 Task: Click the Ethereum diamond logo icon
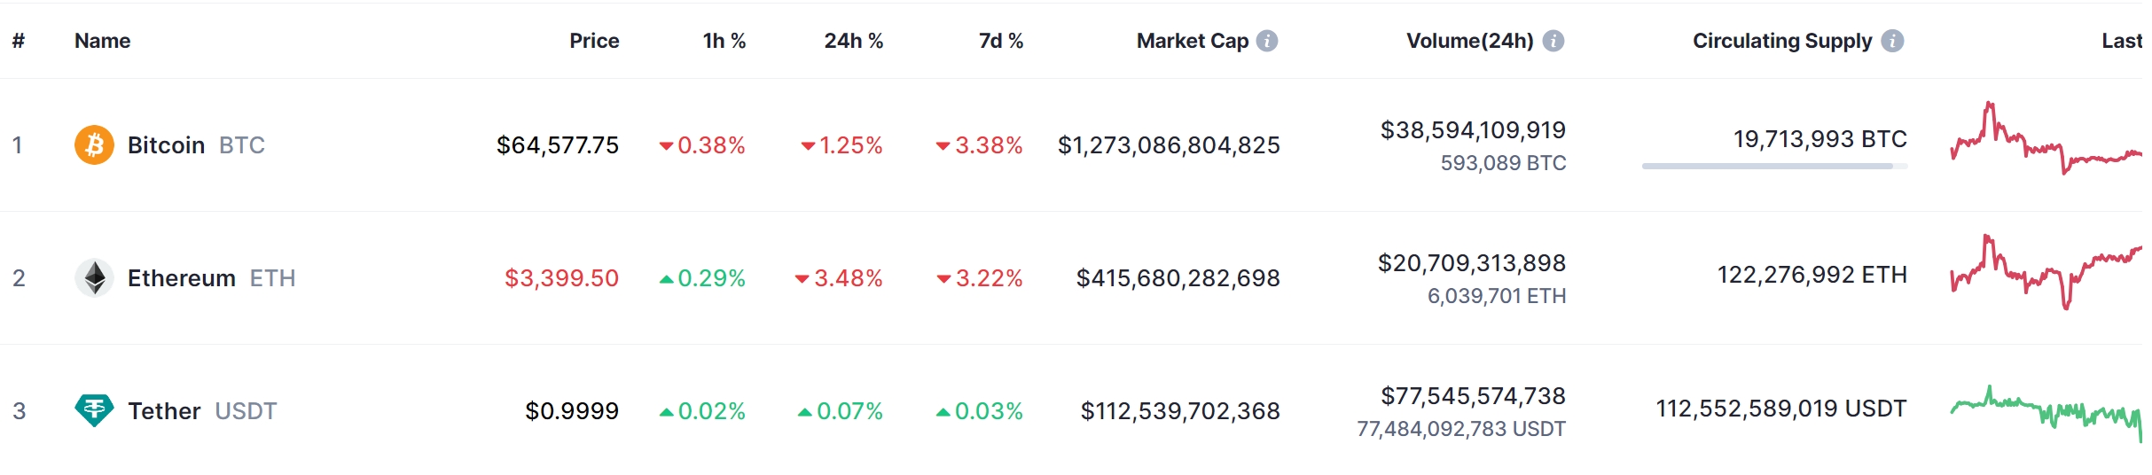[94, 278]
